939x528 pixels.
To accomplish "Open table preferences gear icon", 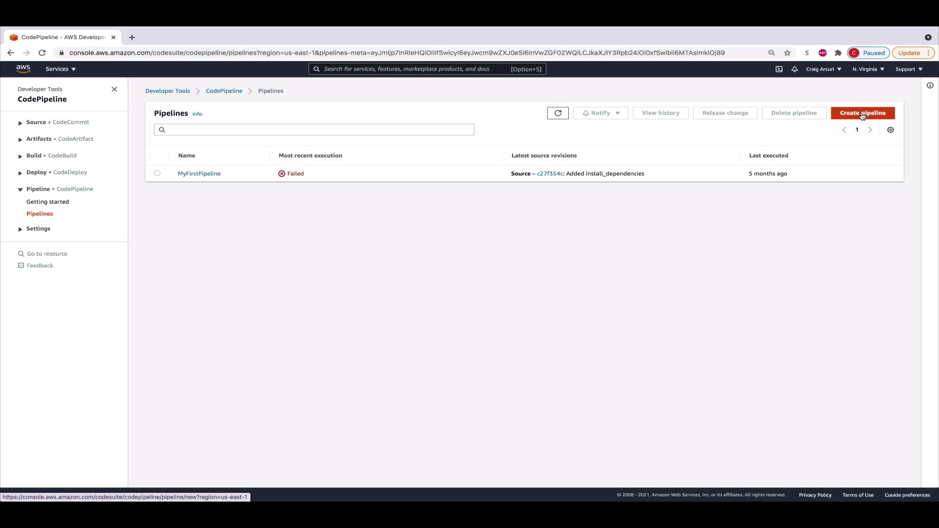I will pyautogui.click(x=890, y=130).
